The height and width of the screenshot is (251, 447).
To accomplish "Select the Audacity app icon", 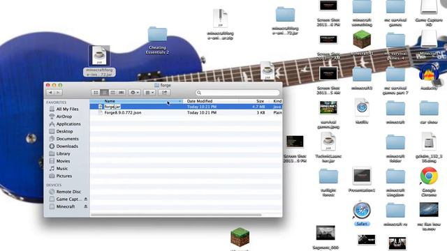I will 429,73.
